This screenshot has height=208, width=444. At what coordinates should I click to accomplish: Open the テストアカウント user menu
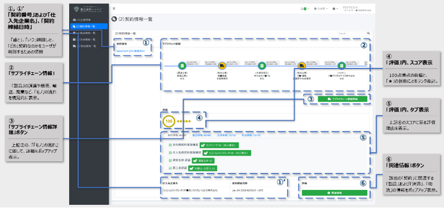click(356, 9)
